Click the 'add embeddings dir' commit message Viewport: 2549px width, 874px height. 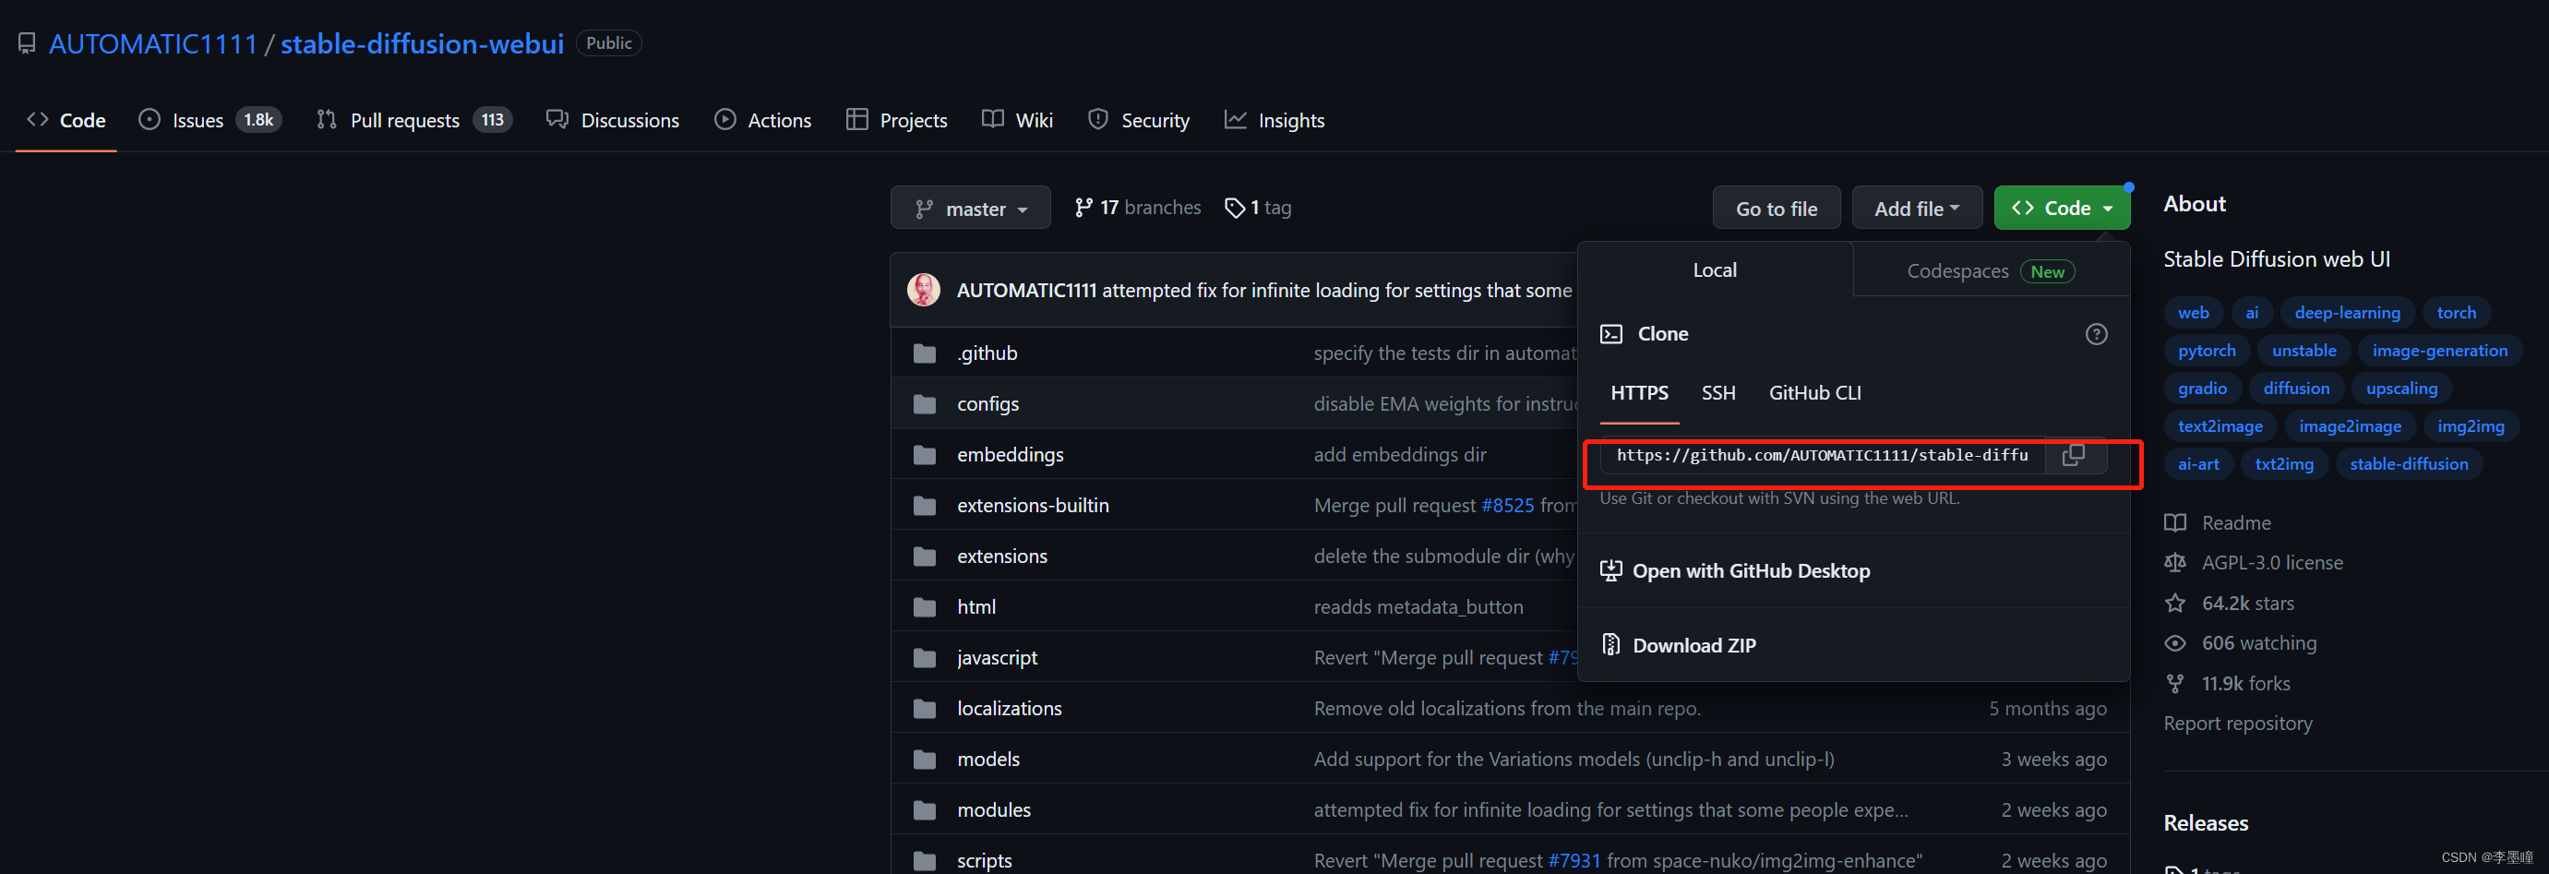tap(1399, 454)
